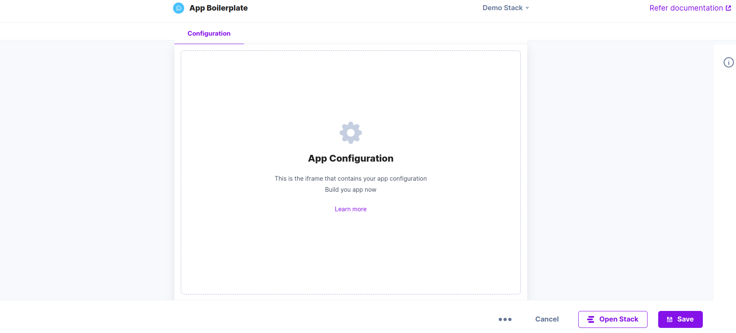Click the Open Stack button

pos(613,319)
